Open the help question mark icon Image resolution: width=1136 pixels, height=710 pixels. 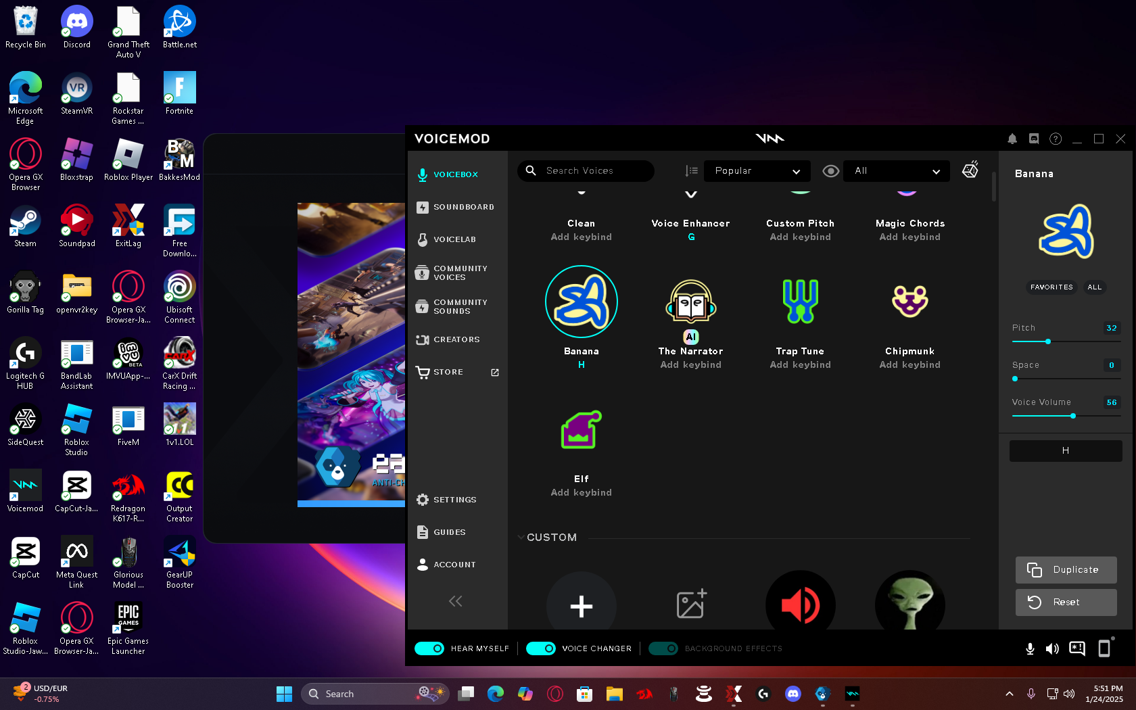(x=1056, y=139)
